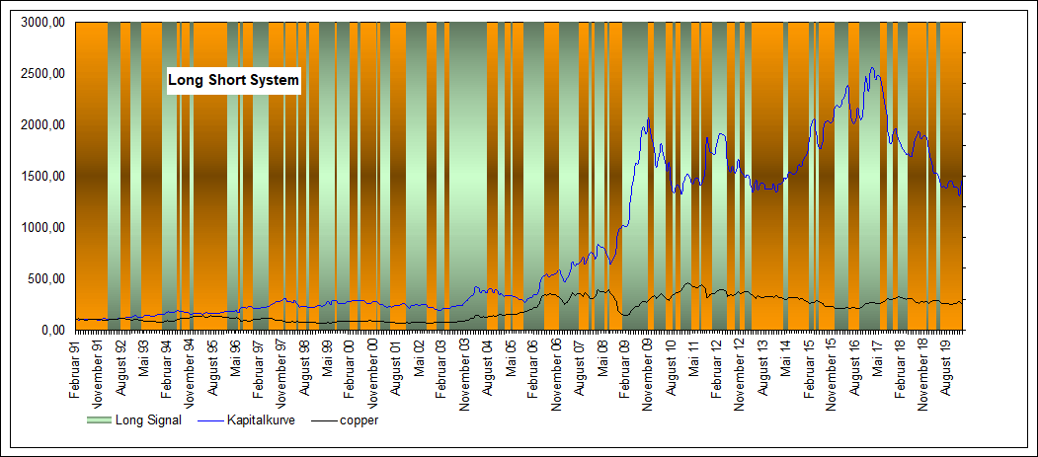The width and height of the screenshot is (1038, 457).
Task: Click the 3000,00 y-axis label
Action: coord(43,23)
